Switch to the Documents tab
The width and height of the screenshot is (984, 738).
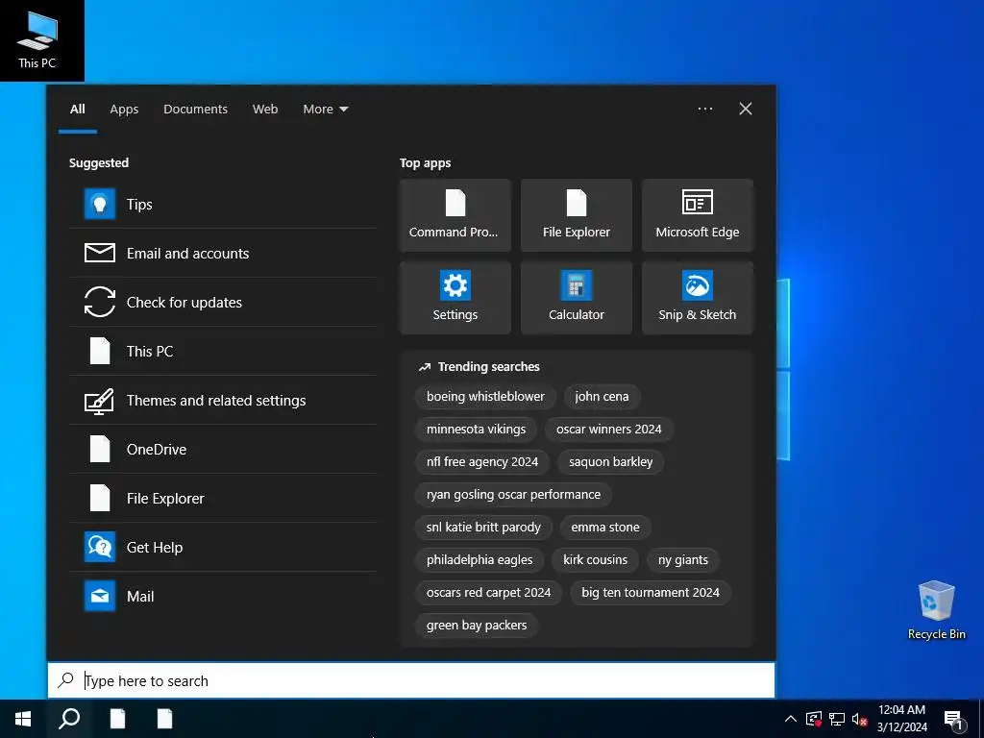click(x=195, y=110)
